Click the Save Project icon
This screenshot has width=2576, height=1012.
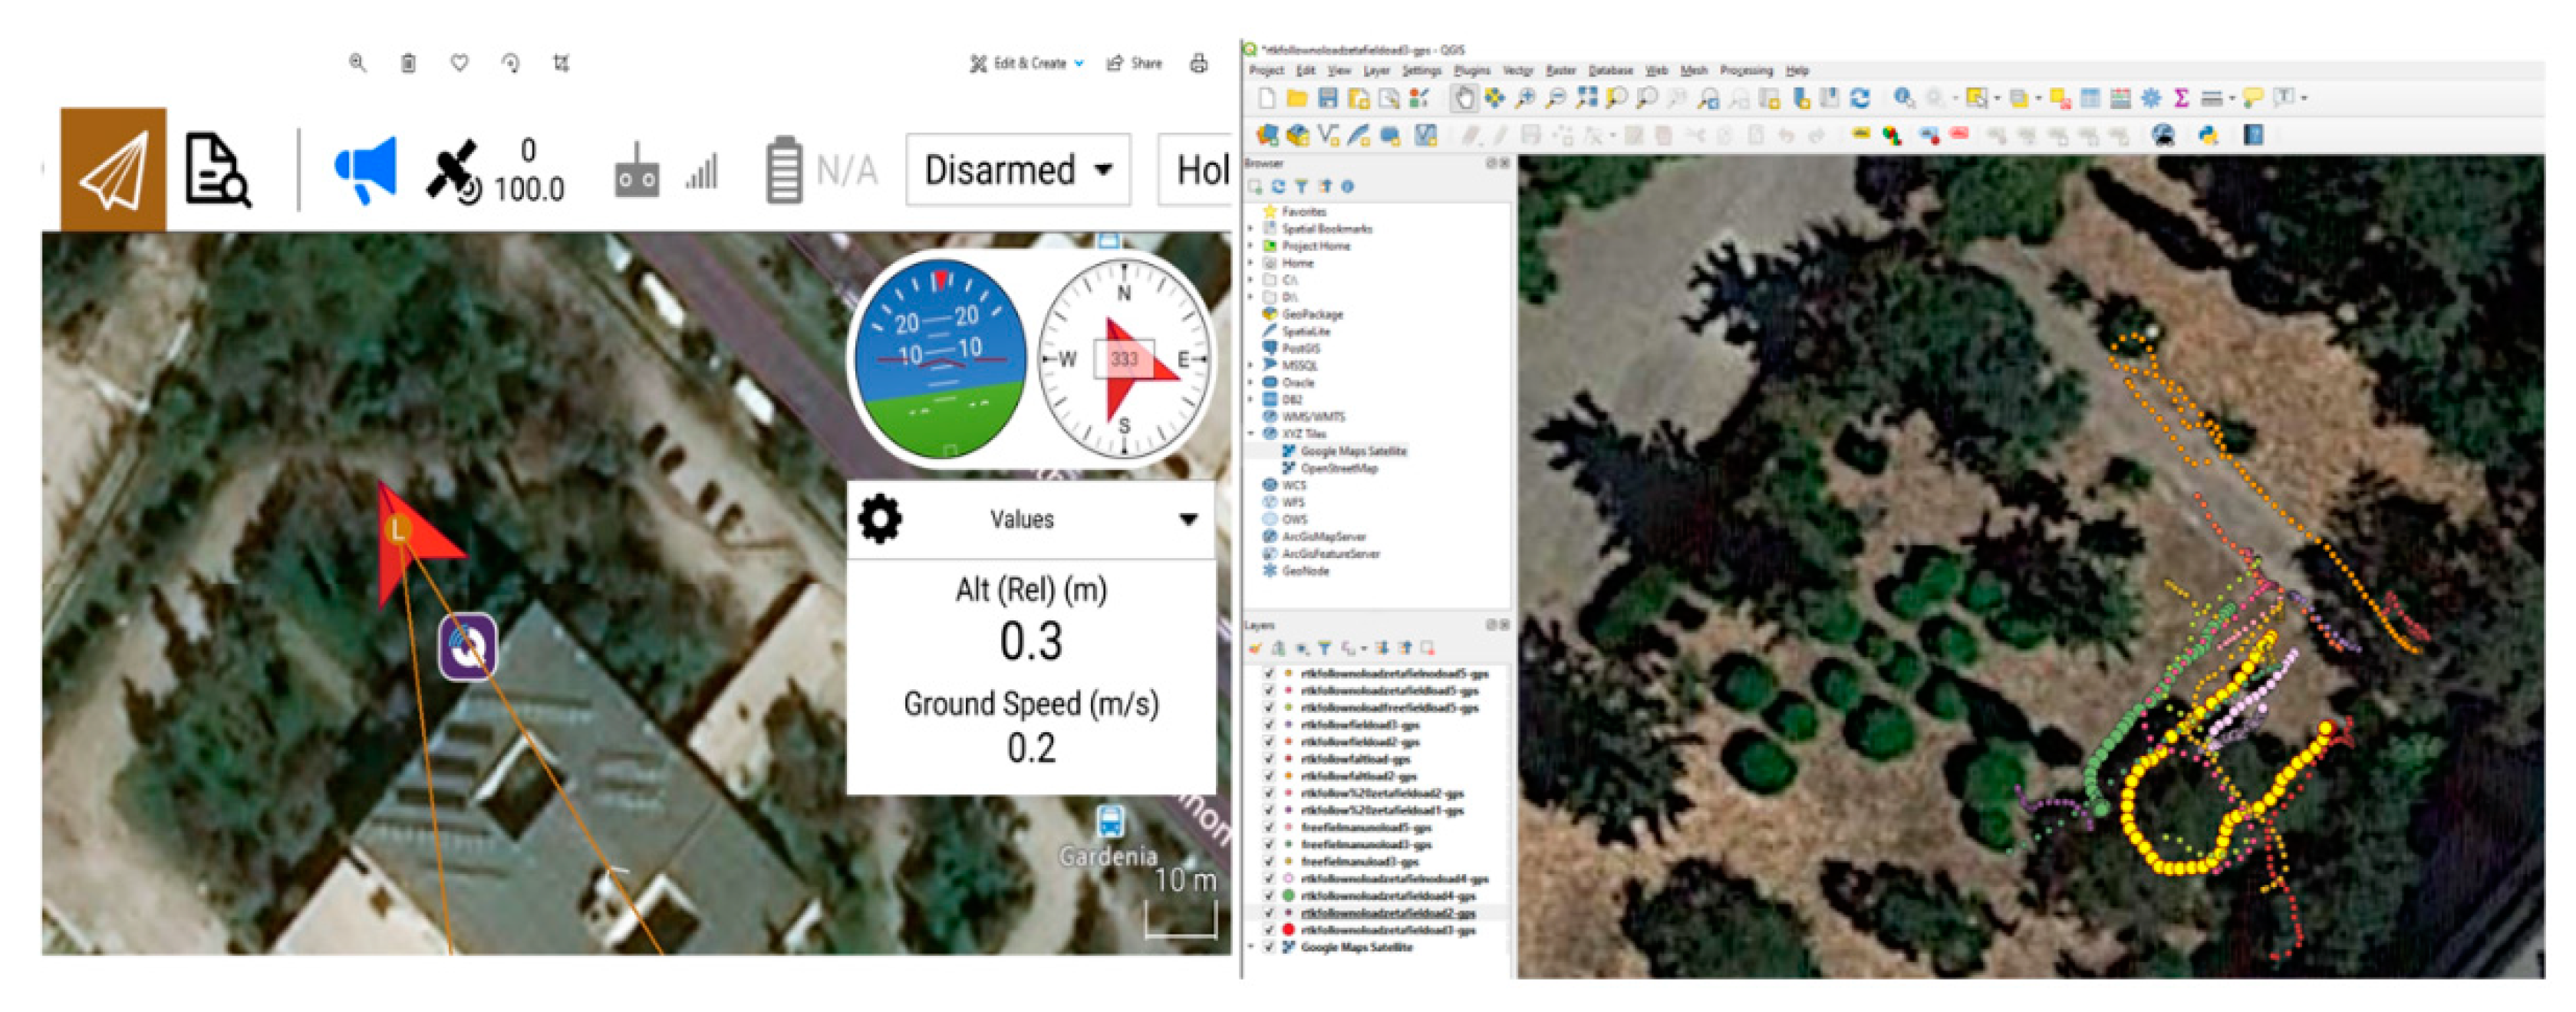pyautogui.click(x=1328, y=98)
